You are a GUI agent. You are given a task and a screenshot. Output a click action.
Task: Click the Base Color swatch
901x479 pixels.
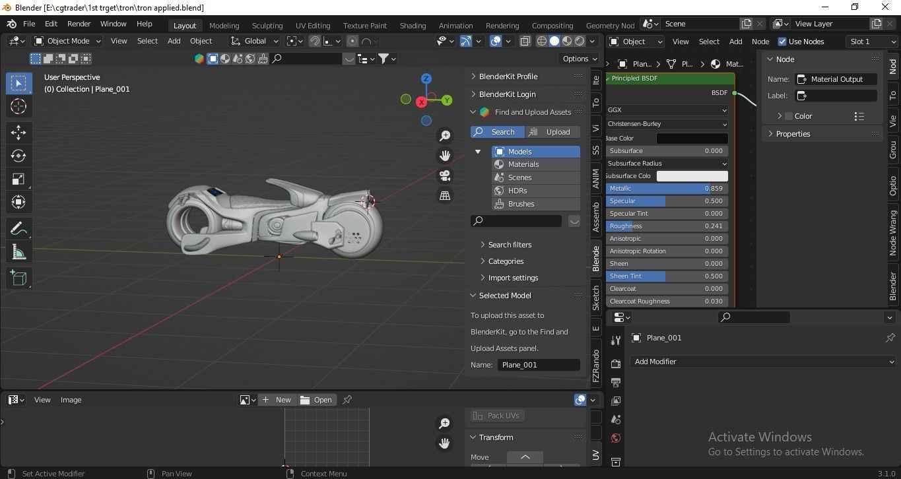(x=692, y=139)
